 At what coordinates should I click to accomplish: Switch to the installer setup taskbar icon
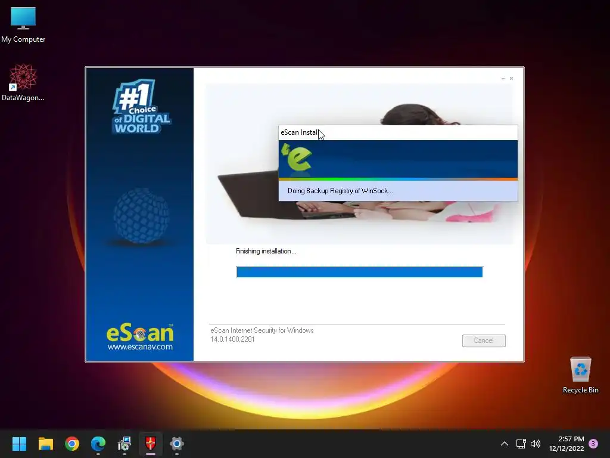point(125,444)
